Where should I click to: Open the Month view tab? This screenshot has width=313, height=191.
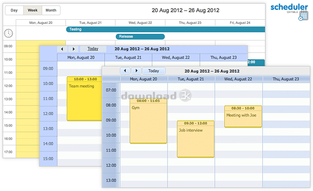coord(51,10)
